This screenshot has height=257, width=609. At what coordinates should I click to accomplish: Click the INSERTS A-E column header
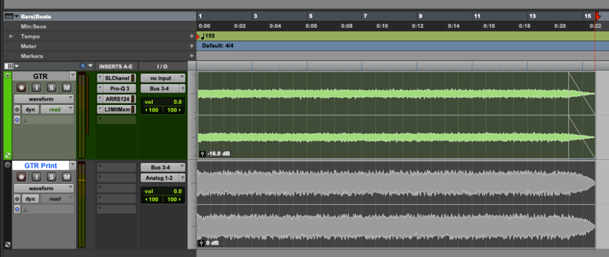(116, 66)
